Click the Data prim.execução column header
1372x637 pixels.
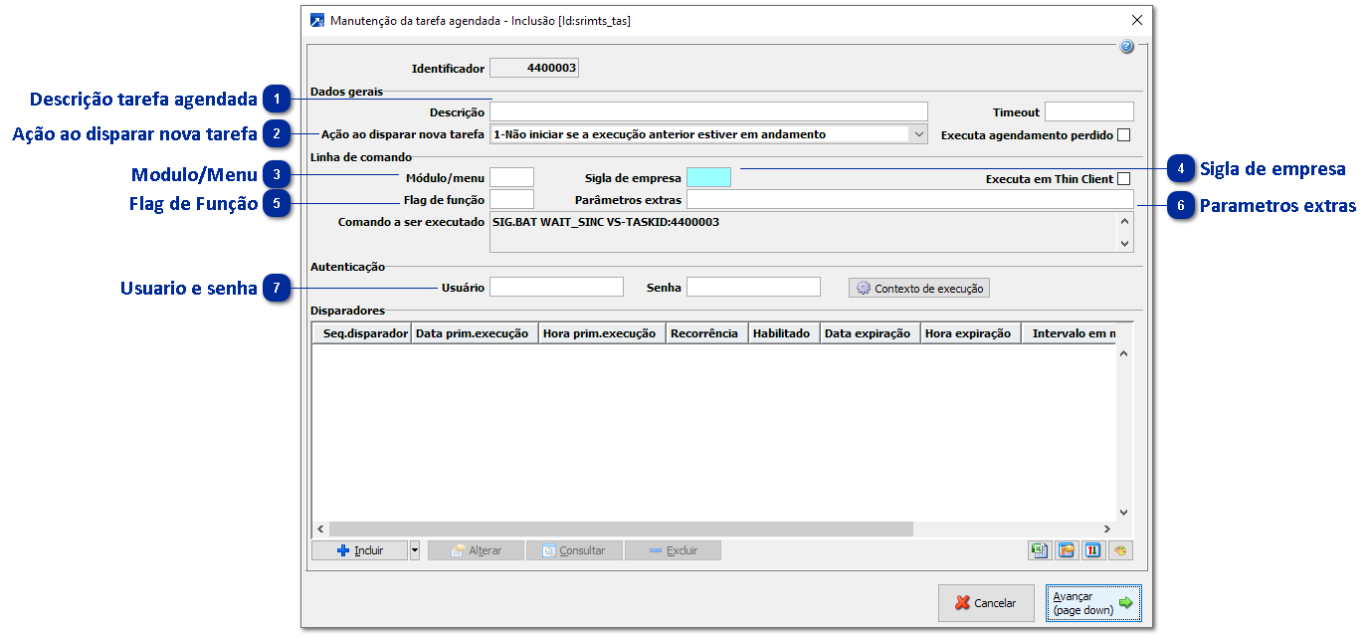coord(472,333)
